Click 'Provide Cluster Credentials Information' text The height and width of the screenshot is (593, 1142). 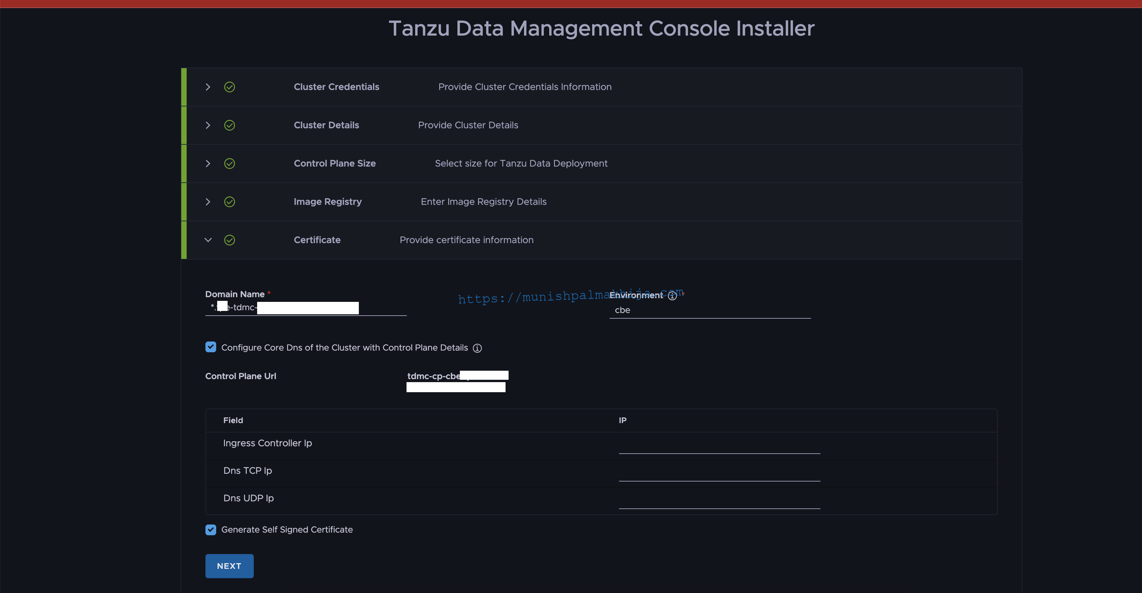click(525, 87)
